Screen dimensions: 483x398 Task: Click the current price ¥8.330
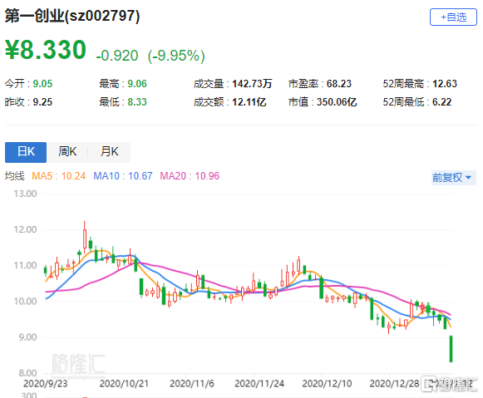(x=45, y=50)
